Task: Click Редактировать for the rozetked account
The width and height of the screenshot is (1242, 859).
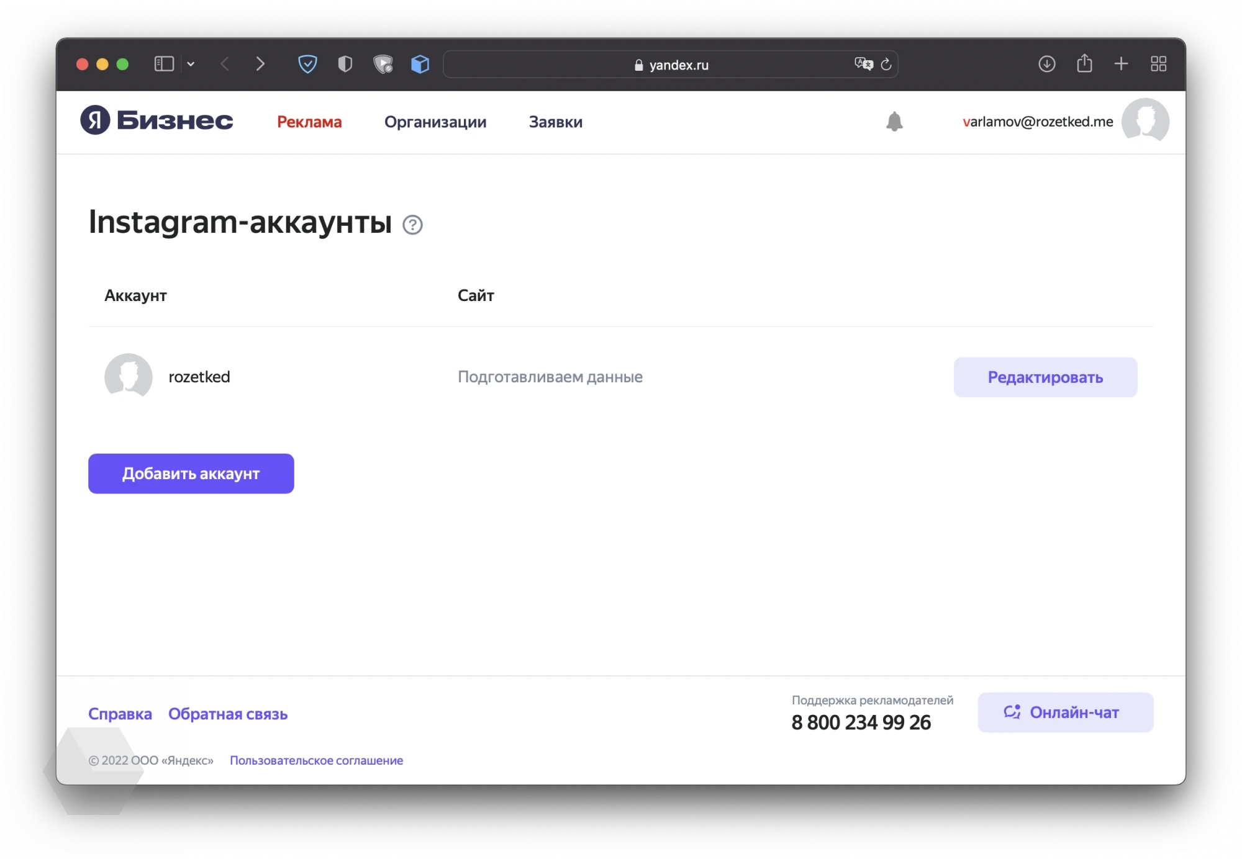Action: pos(1045,377)
